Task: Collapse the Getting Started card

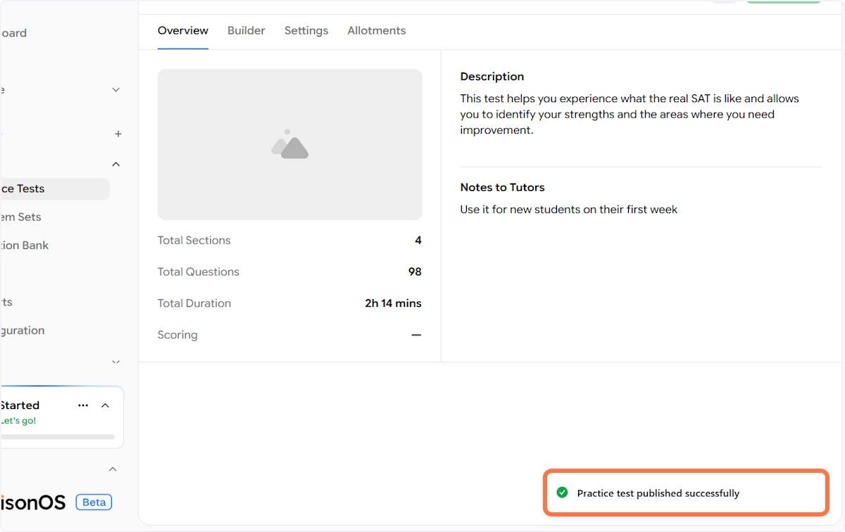Action: pos(106,405)
